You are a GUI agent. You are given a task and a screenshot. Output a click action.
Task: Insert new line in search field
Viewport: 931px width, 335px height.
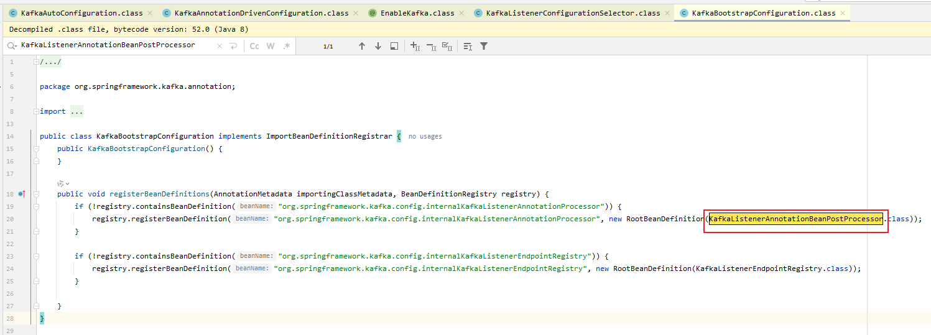(233, 46)
